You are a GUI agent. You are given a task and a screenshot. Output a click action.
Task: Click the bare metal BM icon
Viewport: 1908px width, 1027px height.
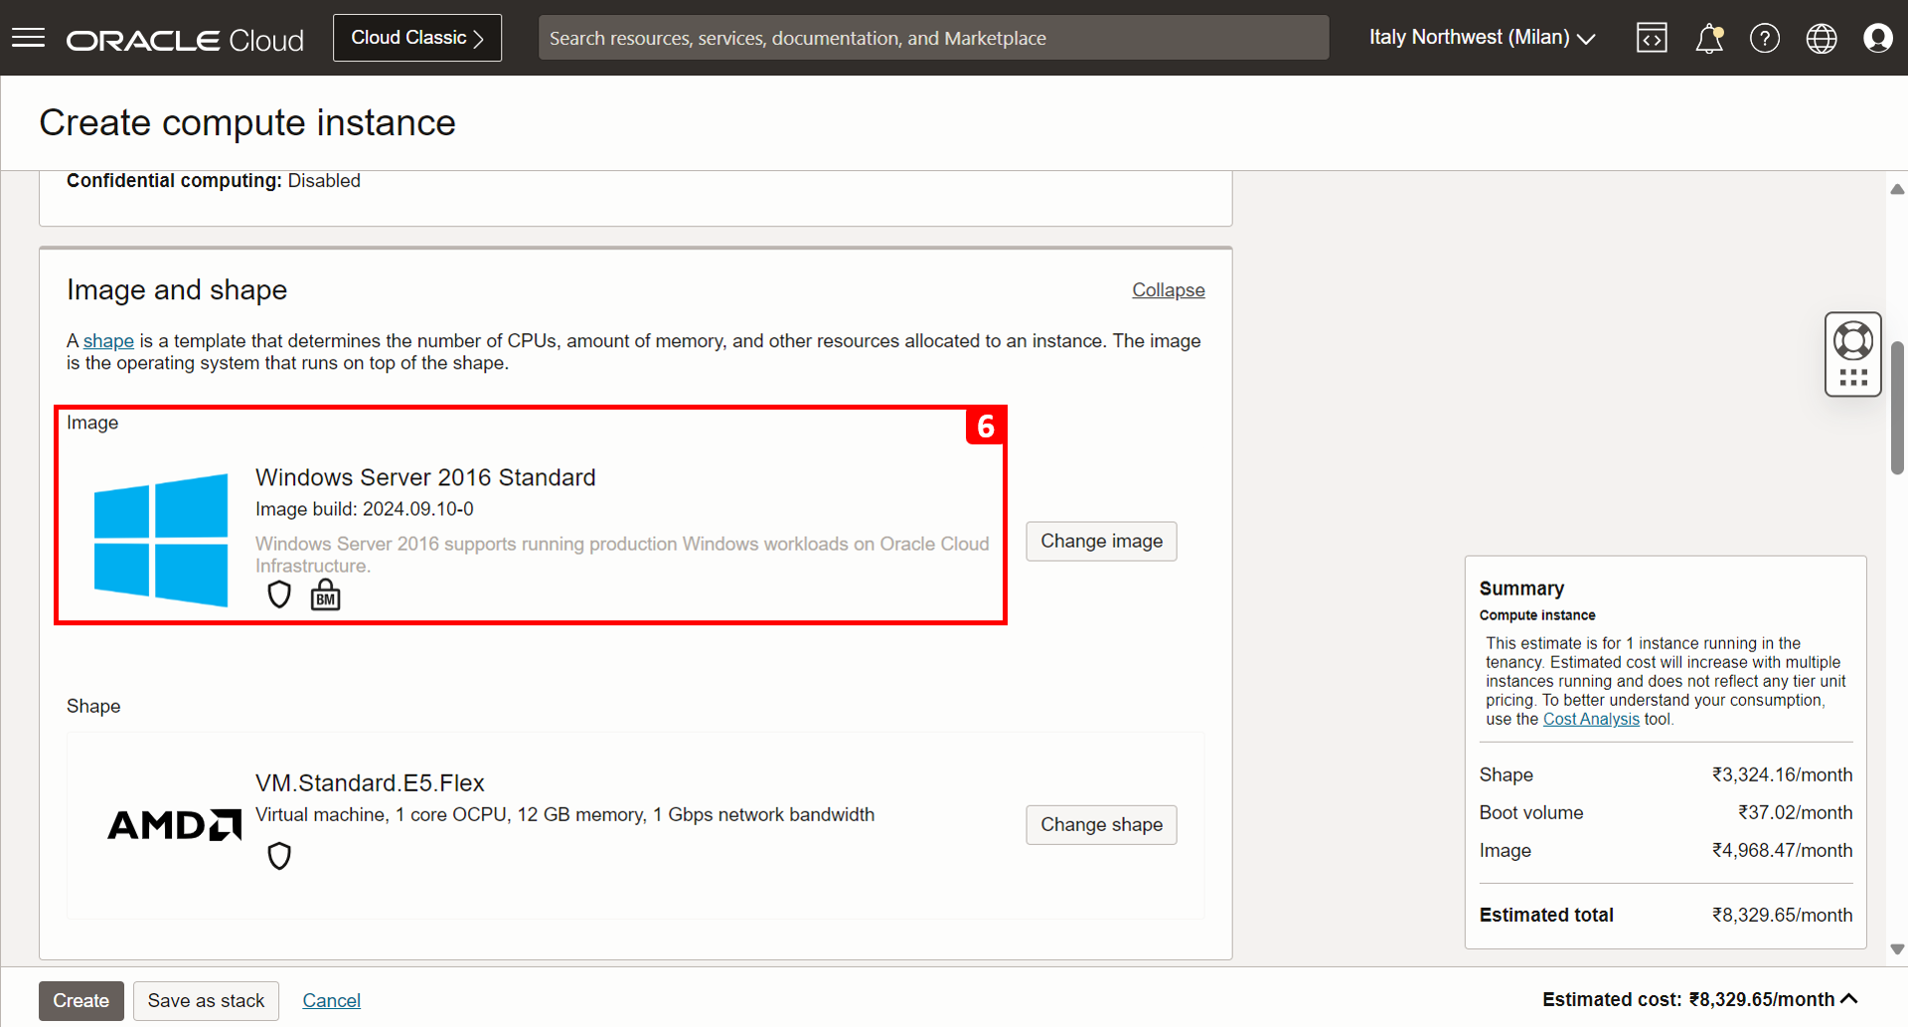(x=325, y=595)
